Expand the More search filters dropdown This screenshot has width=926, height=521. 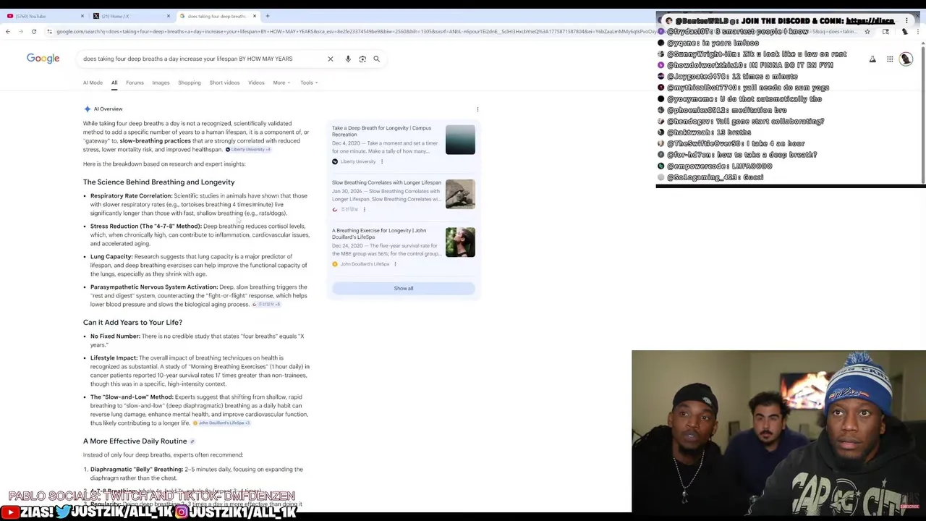281,82
